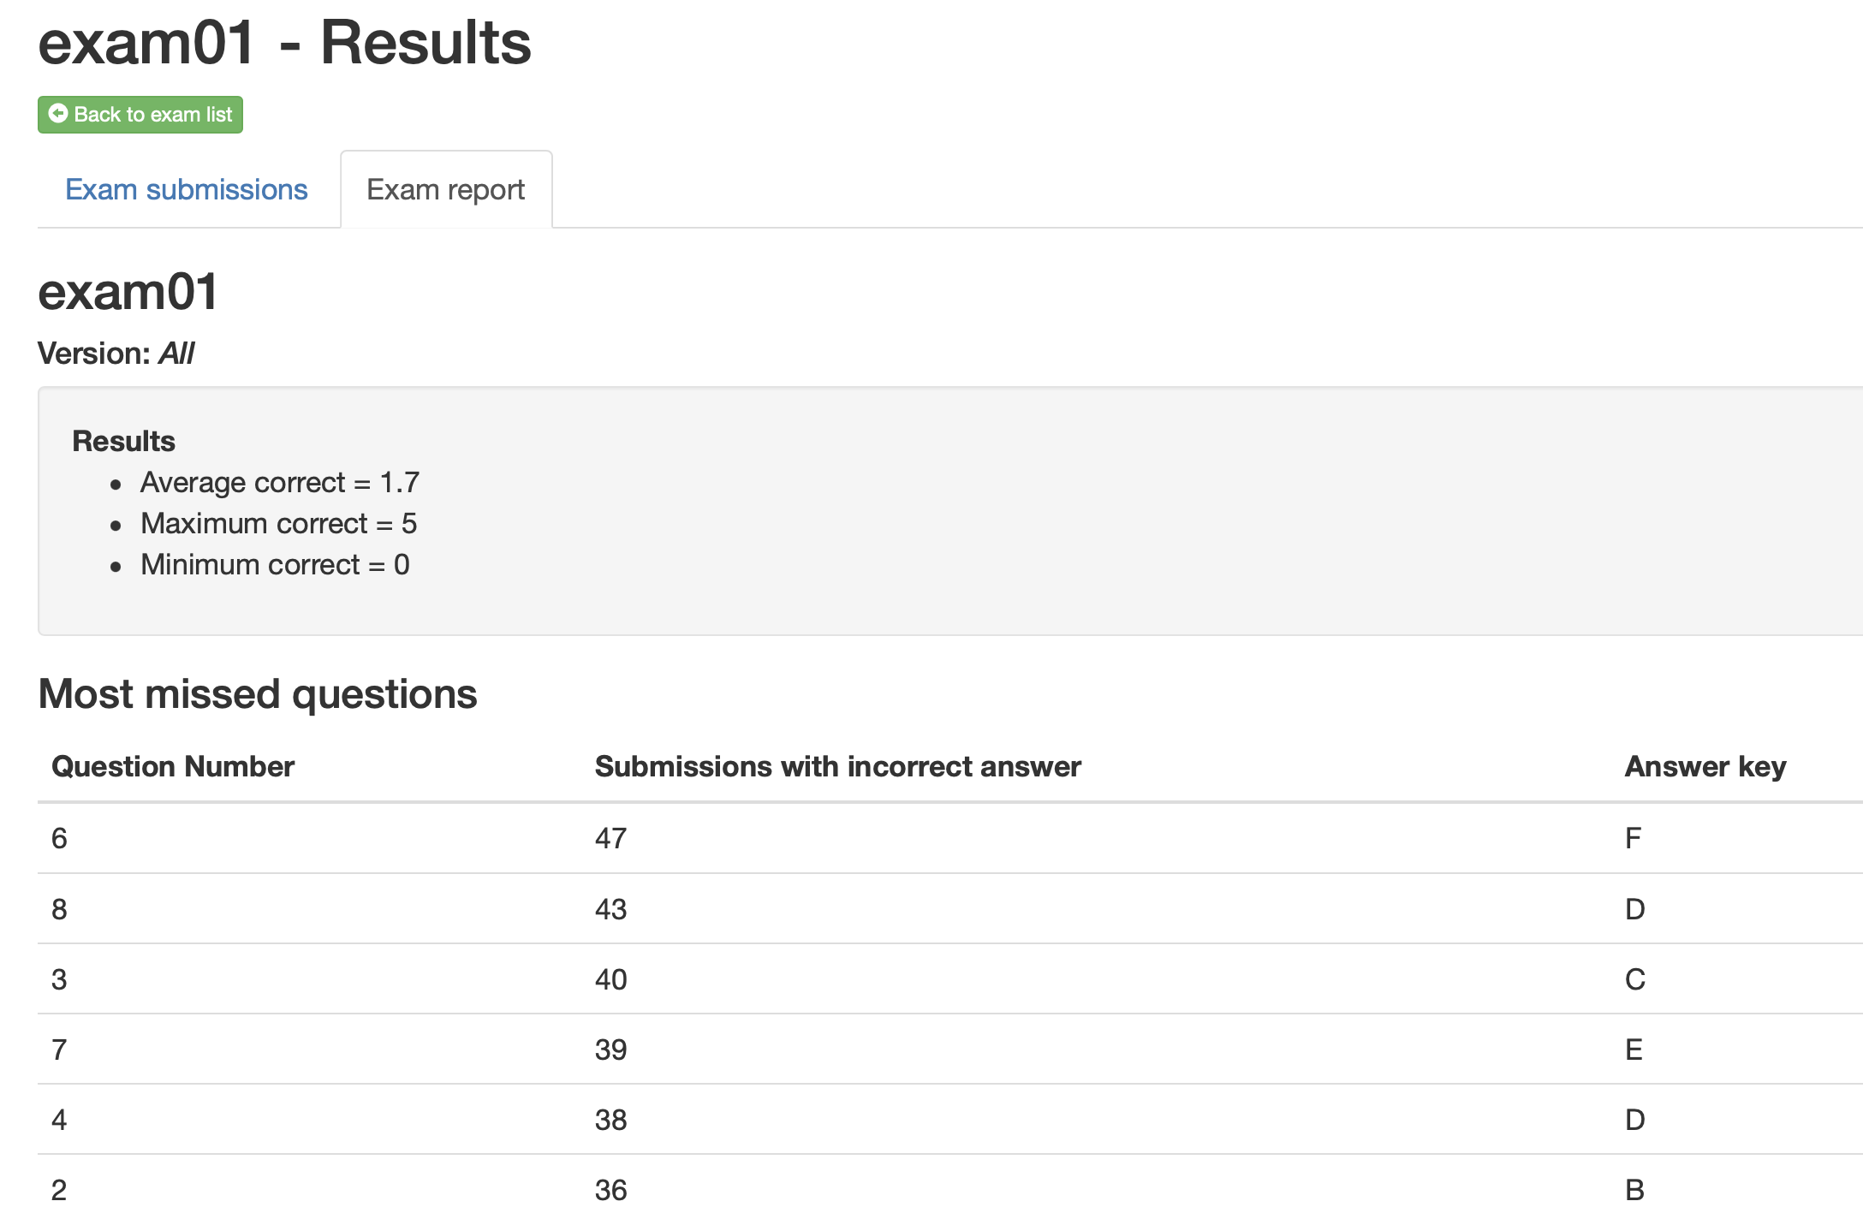Go back to exam list
This screenshot has width=1863, height=1219.
[x=140, y=115]
